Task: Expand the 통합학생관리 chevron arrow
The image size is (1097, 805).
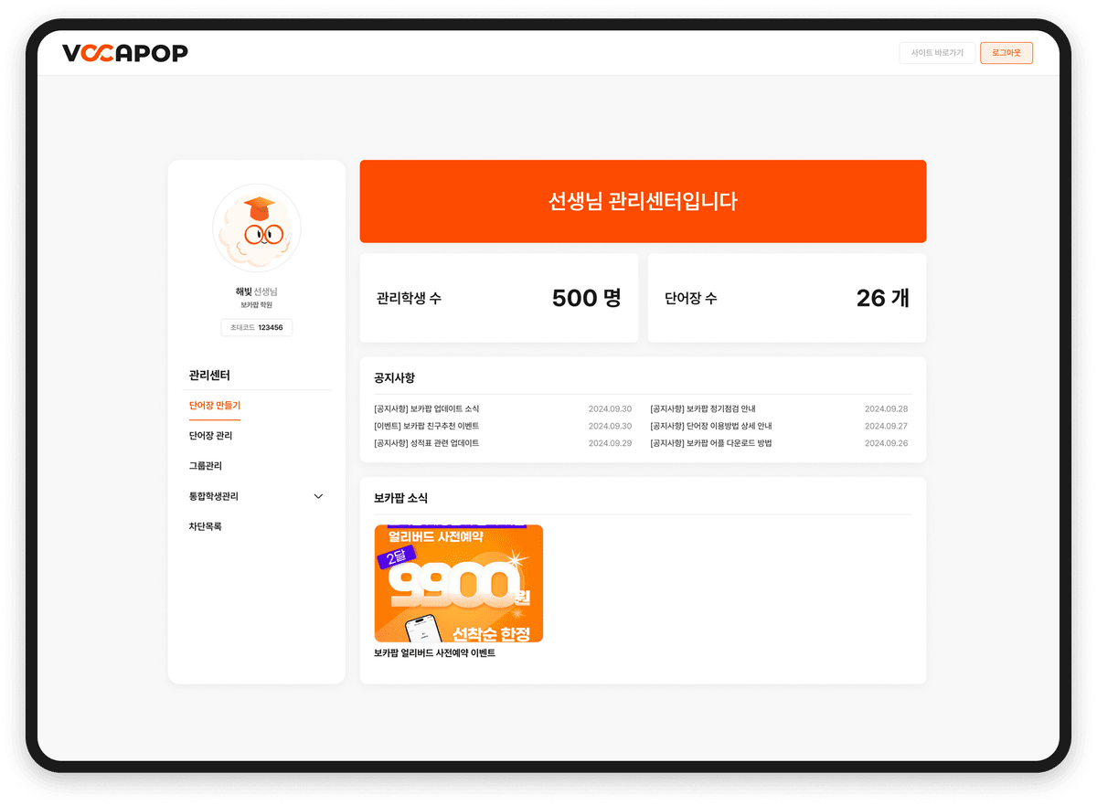Action: click(318, 496)
